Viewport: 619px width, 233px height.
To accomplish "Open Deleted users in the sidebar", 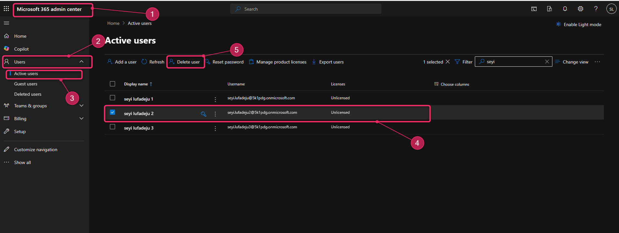I will (28, 94).
